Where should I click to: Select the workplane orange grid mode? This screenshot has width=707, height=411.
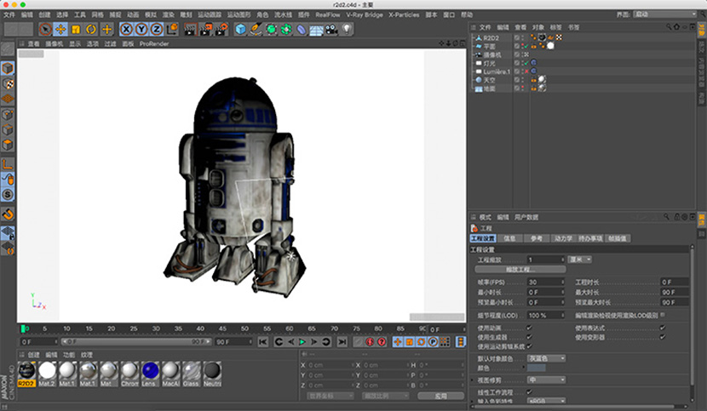[8, 99]
